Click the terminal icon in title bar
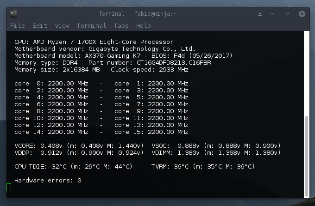The width and height of the screenshot is (315, 206). (x=13, y=14)
